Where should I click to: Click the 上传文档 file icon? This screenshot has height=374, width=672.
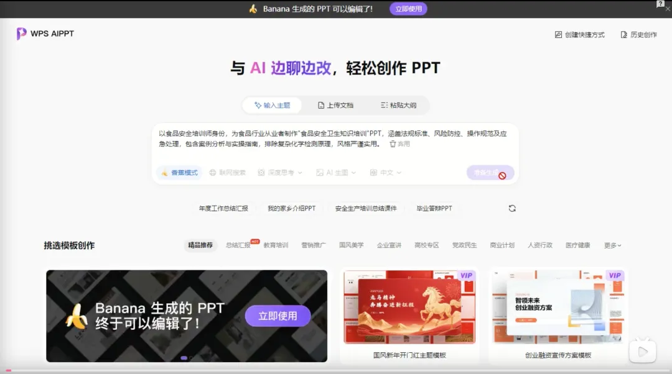321,105
